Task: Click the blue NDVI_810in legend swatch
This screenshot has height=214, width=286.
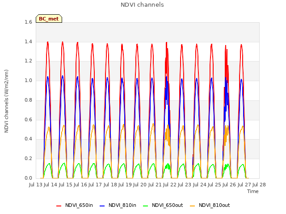Action: (102, 206)
